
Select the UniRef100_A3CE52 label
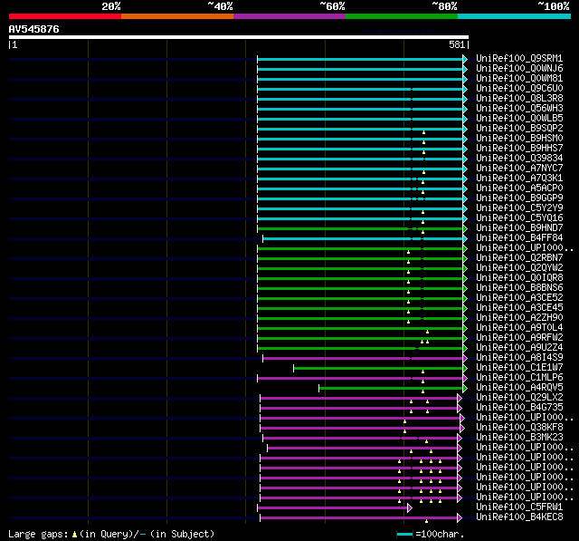(519, 298)
